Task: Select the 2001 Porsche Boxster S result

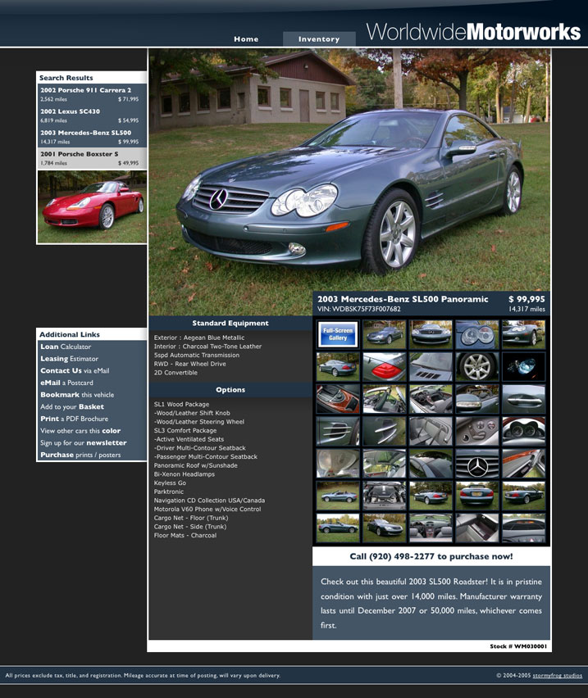Action: 92,158
